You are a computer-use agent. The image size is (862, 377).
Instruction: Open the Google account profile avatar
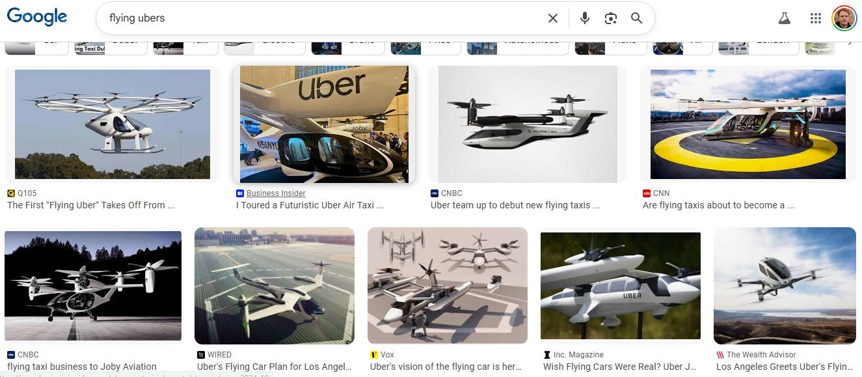844,18
